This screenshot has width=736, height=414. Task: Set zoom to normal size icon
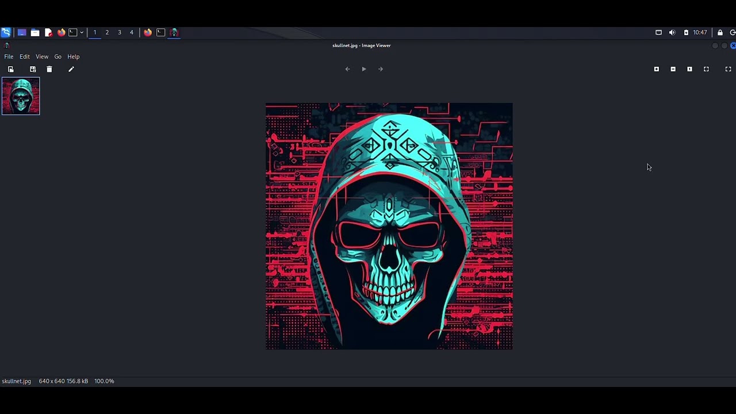click(690, 69)
